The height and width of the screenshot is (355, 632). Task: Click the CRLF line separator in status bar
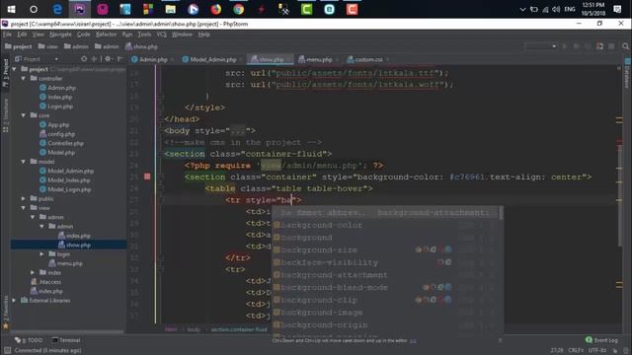tap(576, 351)
